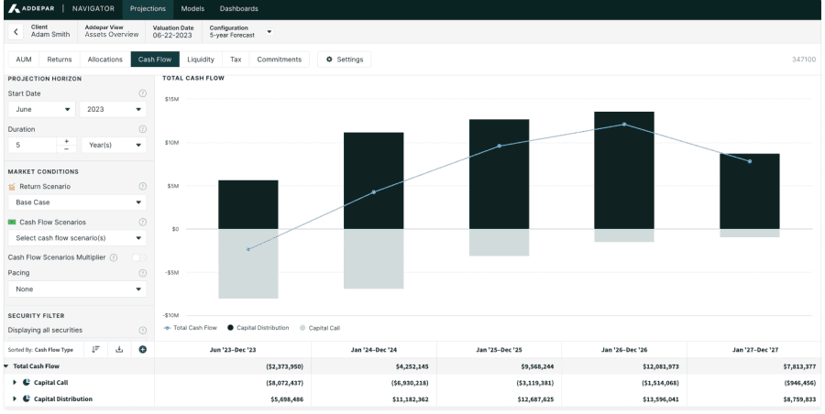Open the Models menu in top navigation

pyautogui.click(x=192, y=8)
